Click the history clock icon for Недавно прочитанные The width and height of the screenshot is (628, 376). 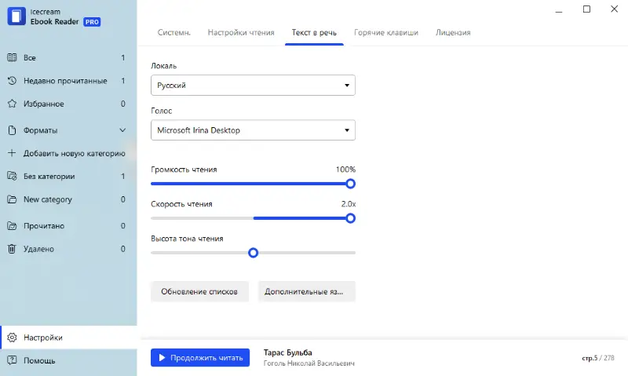click(12, 81)
